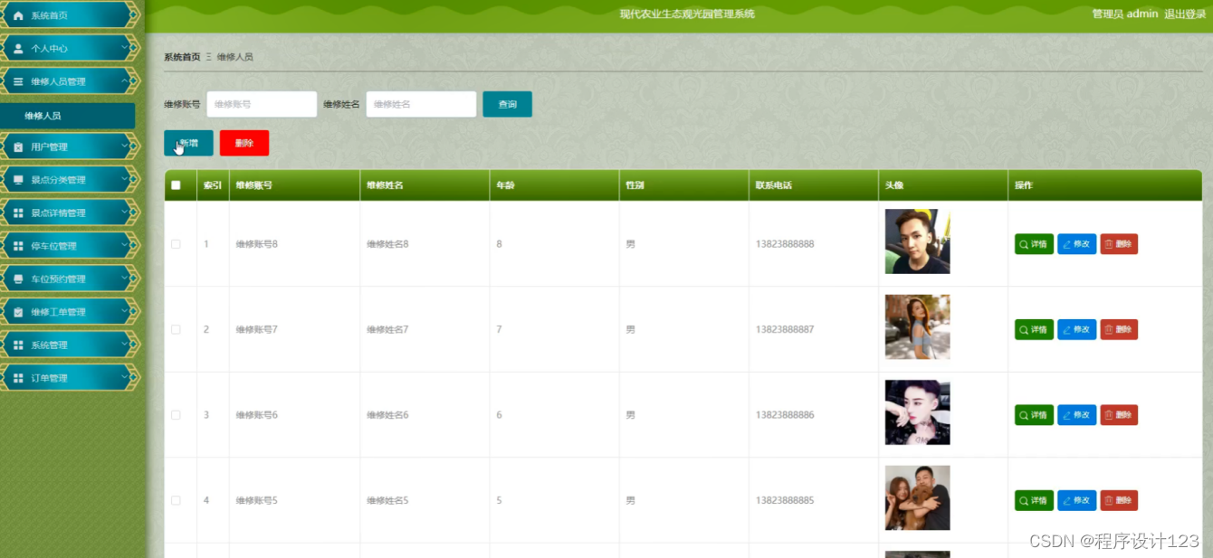Click the avatar photo in row 维修账号6

point(917,412)
